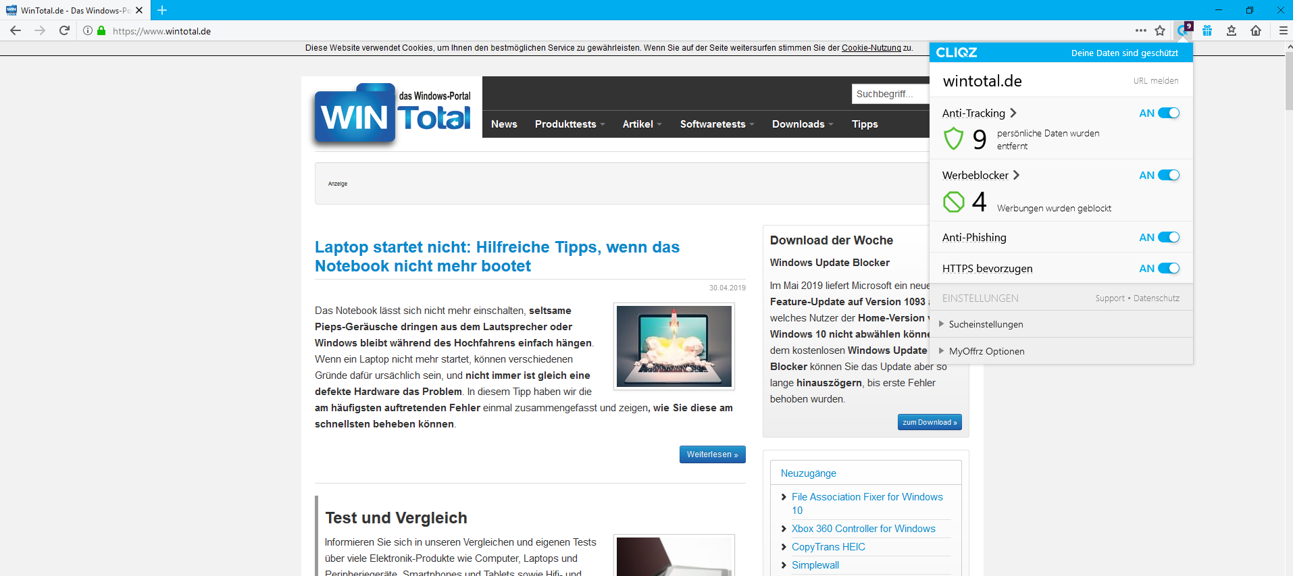This screenshot has height=576, width=1293.
Task: Click the 30.04.2019 article date
Action: point(728,288)
